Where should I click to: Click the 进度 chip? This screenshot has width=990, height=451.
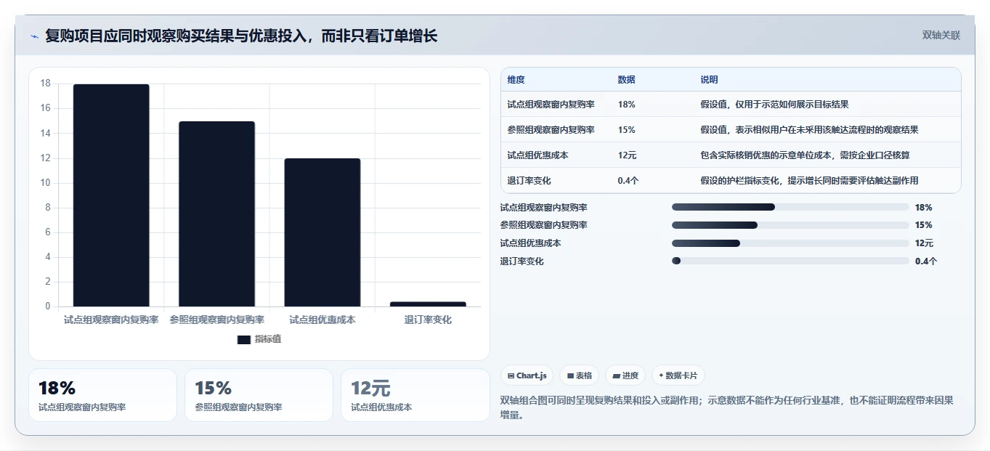pos(625,375)
